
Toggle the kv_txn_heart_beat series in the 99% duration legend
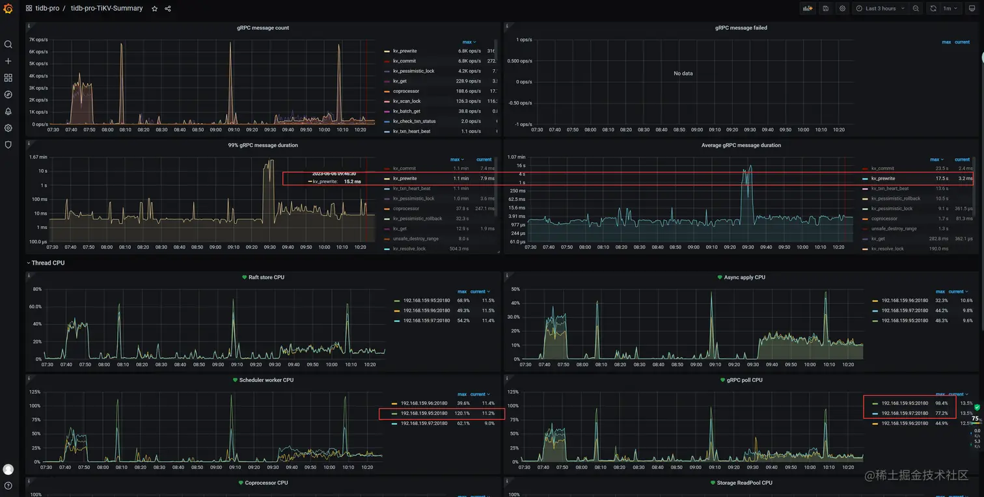tap(411, 188)
